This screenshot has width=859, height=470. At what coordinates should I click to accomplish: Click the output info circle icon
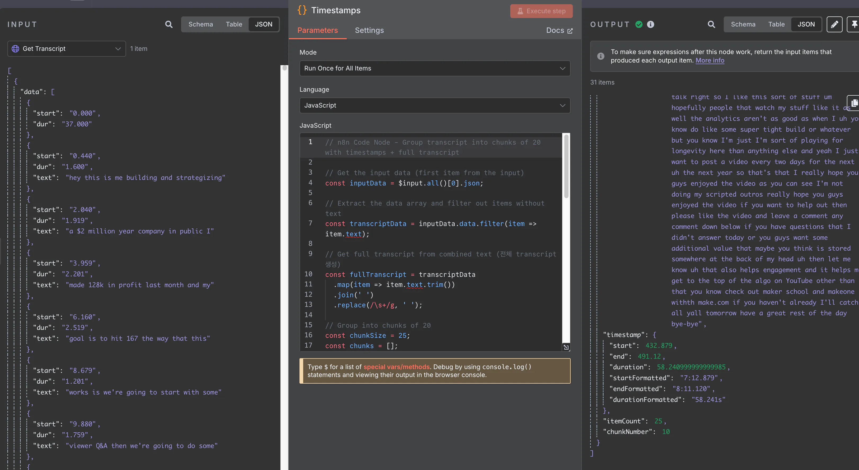[650, 24]
